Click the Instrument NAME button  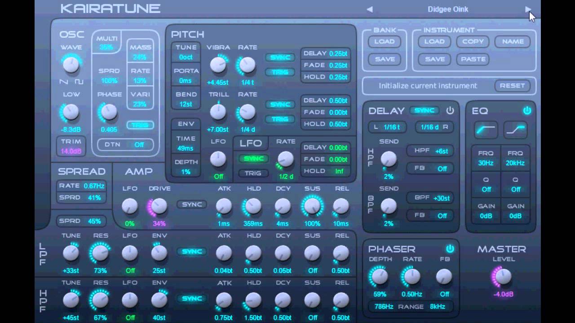click(x=513, y=42)
